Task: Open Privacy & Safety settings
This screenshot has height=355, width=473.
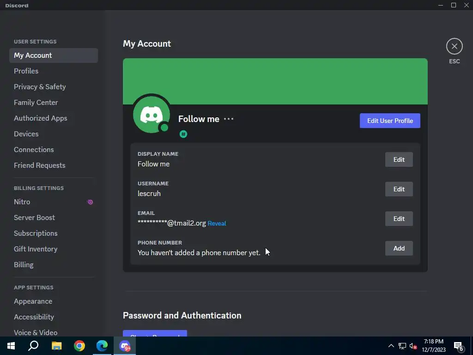Action: (54, 86)
